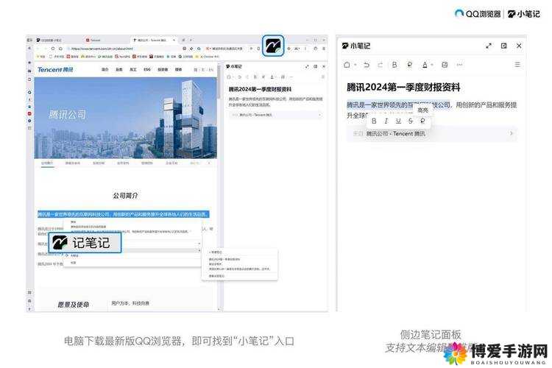Image resolution: width=552 pixels, height=368 pixels.
Task: Open source card in small browser-side 小笔记 panel
Action: pyautogui.click(x=275, y=115)
